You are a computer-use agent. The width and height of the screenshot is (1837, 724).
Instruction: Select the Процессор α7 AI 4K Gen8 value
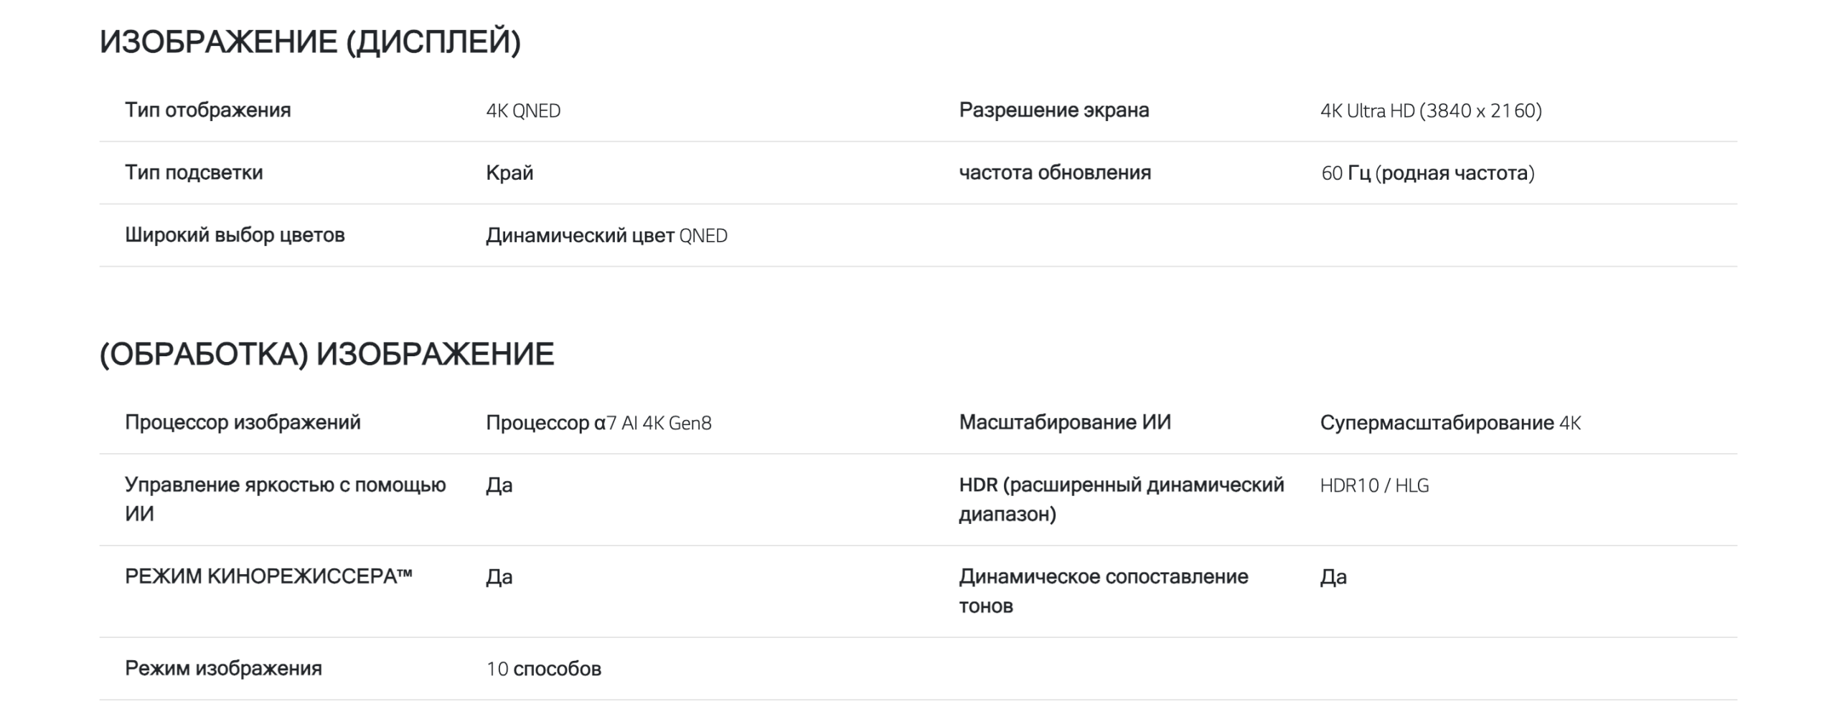tap(598, 423)
